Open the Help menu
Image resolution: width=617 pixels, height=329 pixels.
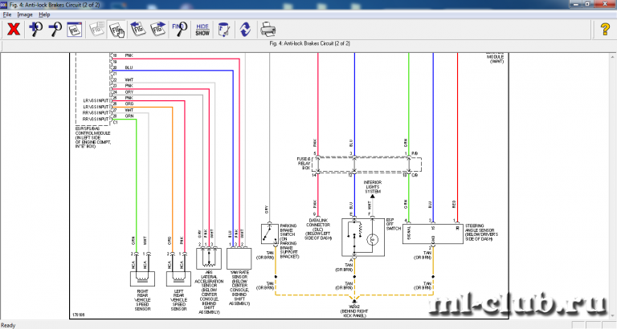tap(44, 14)
